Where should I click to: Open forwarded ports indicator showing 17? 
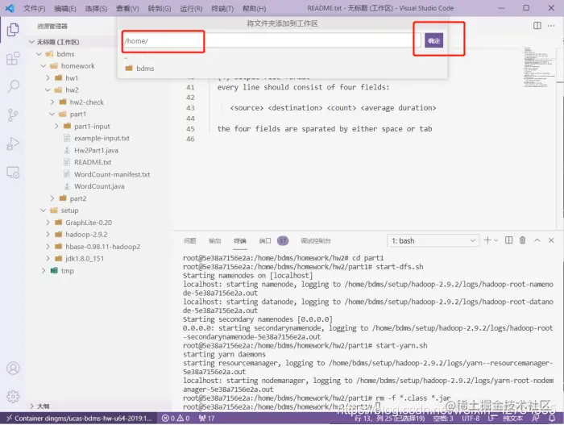coord(206,419)
